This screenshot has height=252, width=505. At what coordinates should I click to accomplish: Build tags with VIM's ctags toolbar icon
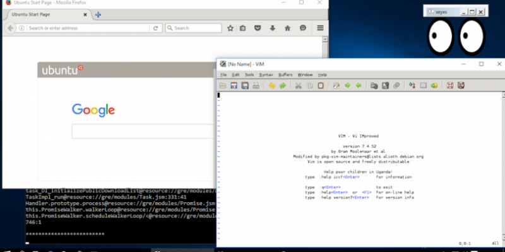click(423, 86)
